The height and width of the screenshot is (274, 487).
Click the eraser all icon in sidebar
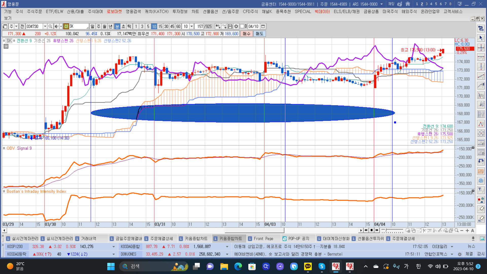click(x=481, y=219)
